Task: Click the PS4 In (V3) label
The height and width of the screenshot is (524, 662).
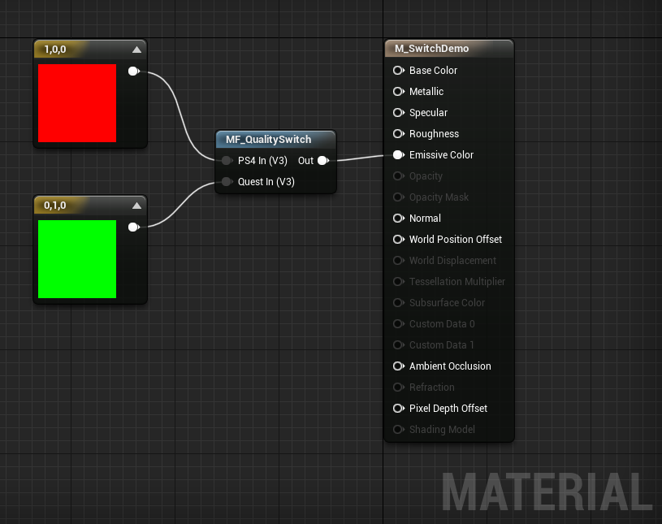Action: tap(262, 161)
